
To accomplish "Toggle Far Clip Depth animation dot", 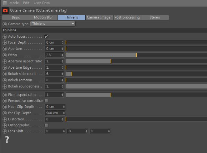I will 5,113.
